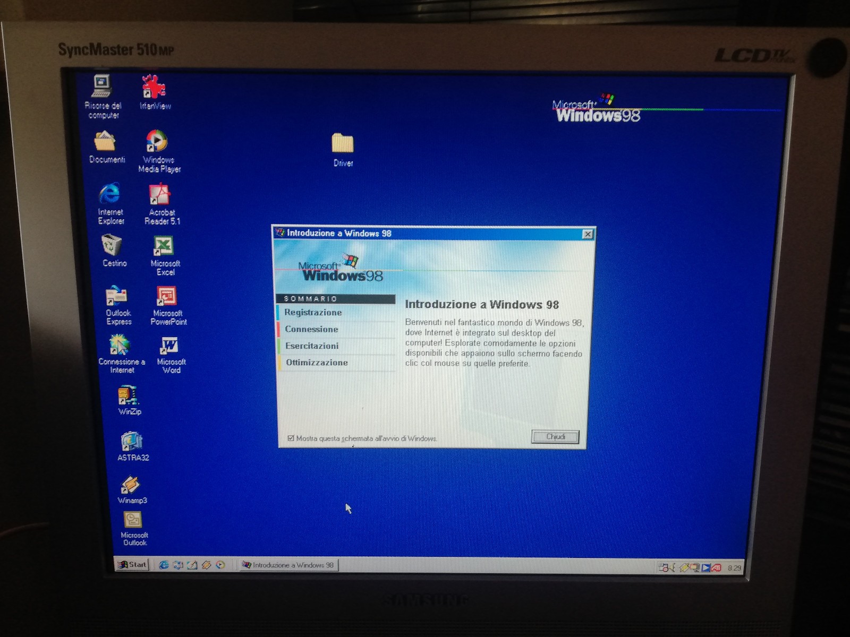
Task: Click the Chiudi button
Action: pyautogui.click(x=555, y=437)
